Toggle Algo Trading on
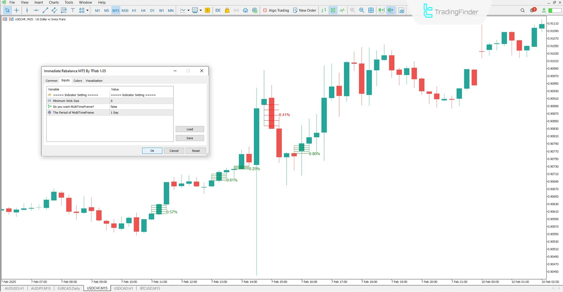The width and height of the screenshot is (563, 292). tap(276, 10)
